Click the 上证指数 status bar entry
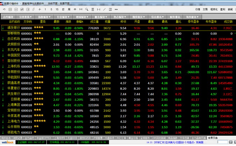 tap(31, 142)
